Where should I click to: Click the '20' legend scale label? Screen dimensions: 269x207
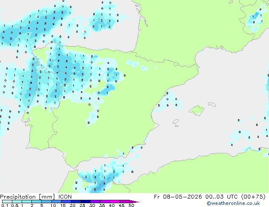point(73,205)
